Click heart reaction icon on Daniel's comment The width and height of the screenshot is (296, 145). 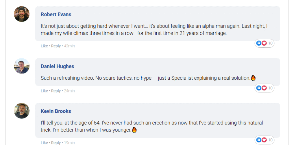pyautogui.click(x=264, y=88)
